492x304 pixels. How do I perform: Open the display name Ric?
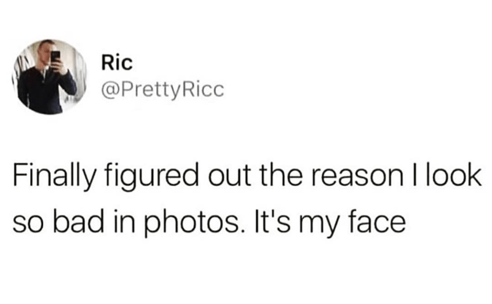click(x=111, y=63)
